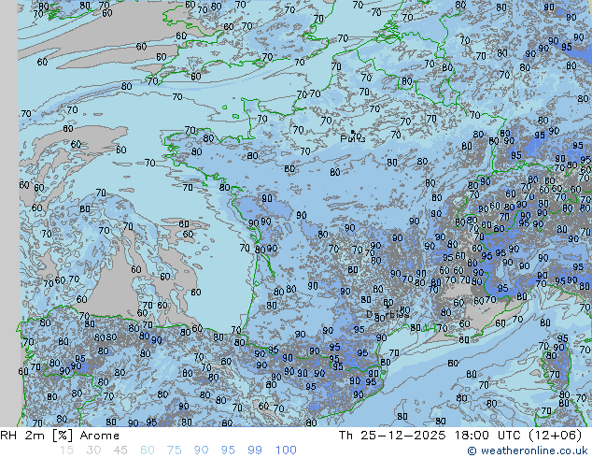592x458 pixels.
Task: Click legend value 45
Action: [x=120, y=451]
